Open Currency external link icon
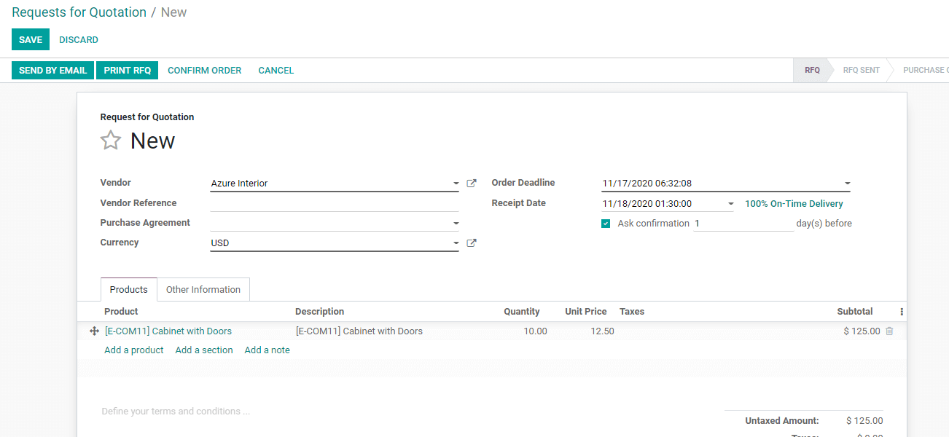Image resolution: width=949 pixels, height=437 pixels. pos(472,243)
